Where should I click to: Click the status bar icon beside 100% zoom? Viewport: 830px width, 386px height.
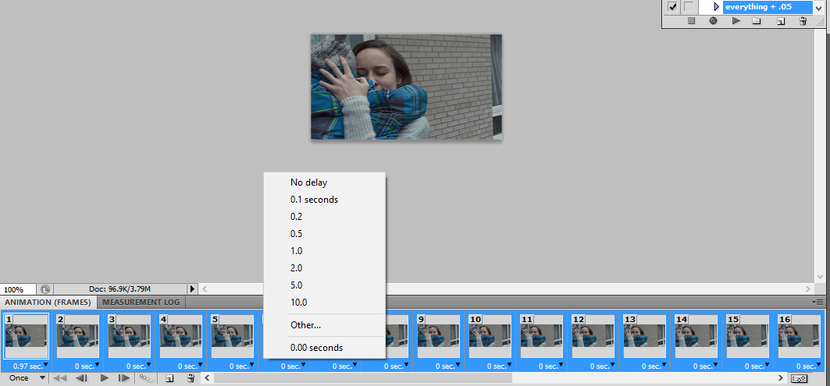pos(45,289)
